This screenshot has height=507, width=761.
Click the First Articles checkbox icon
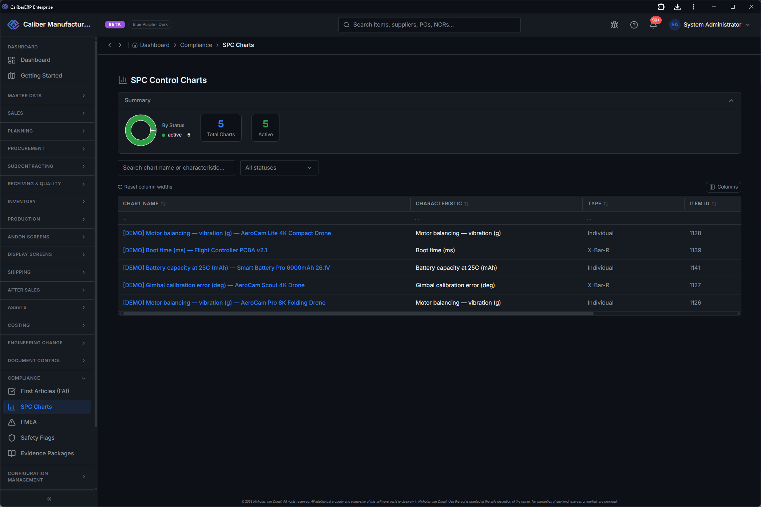pos(12,391)
